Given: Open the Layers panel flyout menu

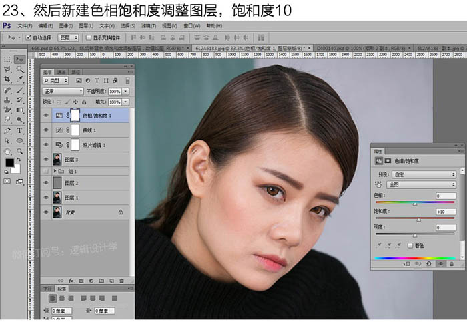Looking at the screenshot, I should 130,72.
